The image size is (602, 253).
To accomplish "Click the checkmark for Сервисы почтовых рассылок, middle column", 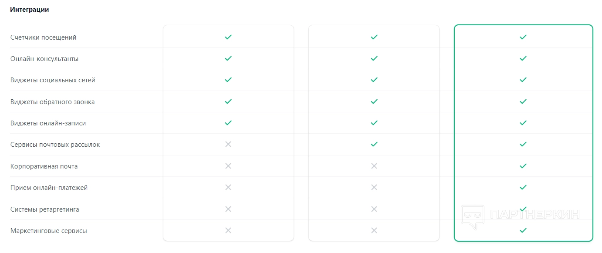I will [x=374, y=144].
